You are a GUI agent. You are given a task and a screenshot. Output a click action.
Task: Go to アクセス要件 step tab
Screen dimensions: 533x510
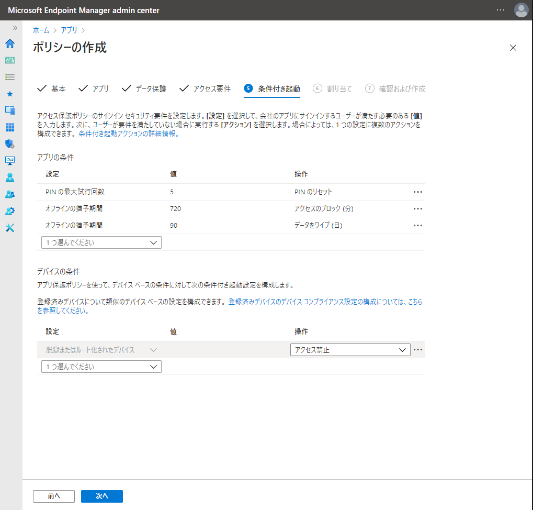(205, 89)
